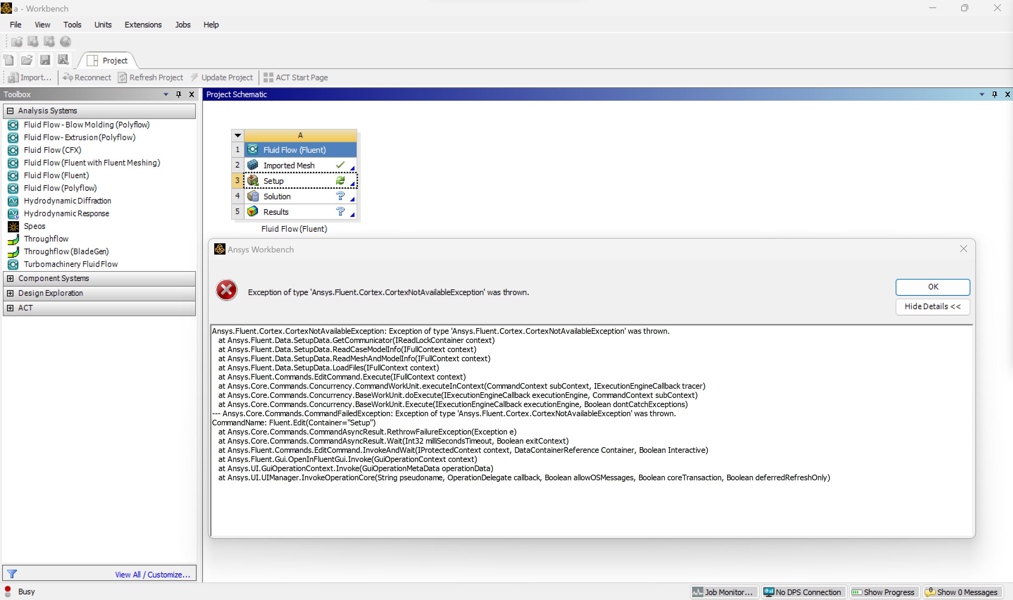Screen dimensions: 1013x600
Task: Pin the Toolbox panel
Action: [x=178, y=94]
